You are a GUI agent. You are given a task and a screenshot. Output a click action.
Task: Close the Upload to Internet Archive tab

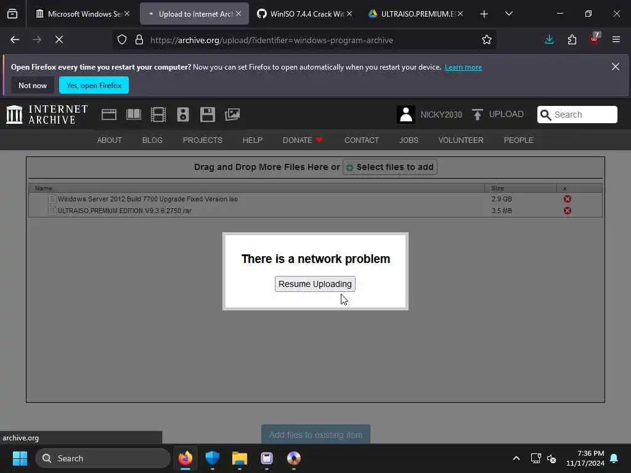click(238, 14)
